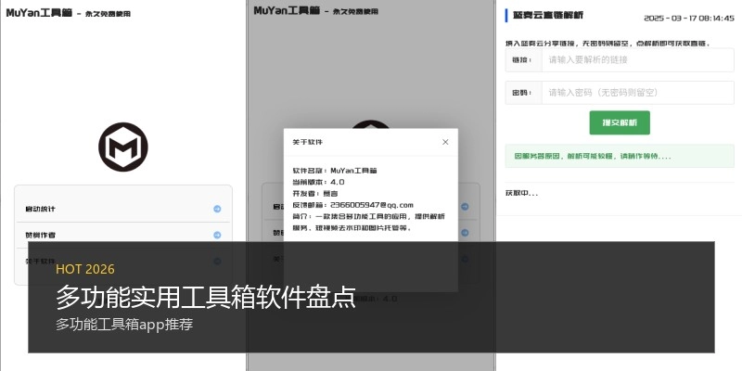Click the 蓝奏云直链解析 heading
This screenshot has height=371, width=742.
pos(548,15)
